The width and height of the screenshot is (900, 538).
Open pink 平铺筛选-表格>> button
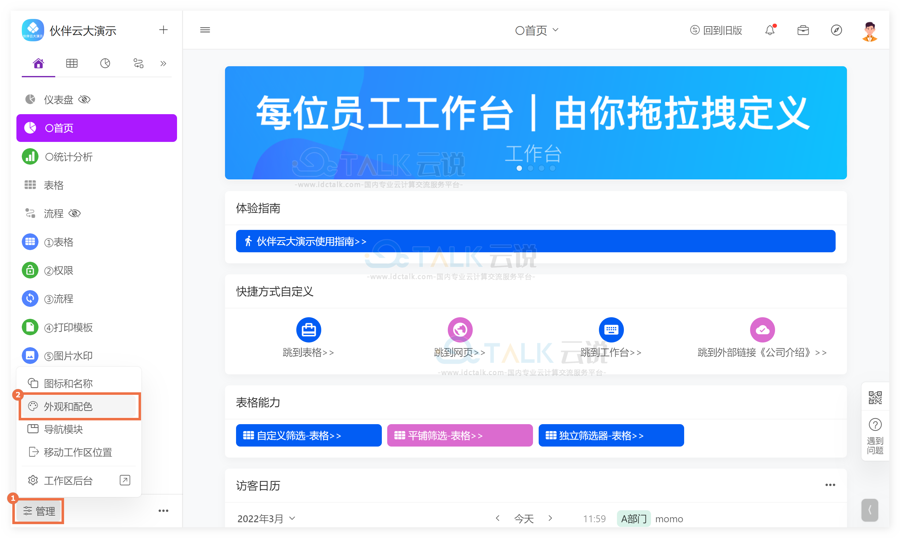pos(460,436)
